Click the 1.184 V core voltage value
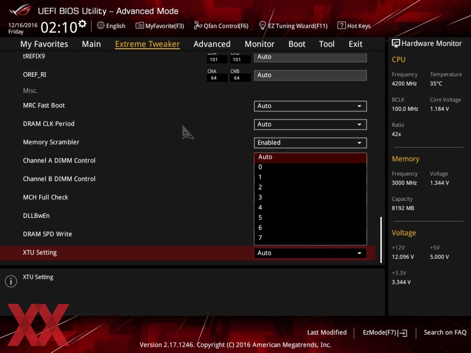The width and height of the screenshot is (471, 353). pyautogui.click(x=439, y=109)
